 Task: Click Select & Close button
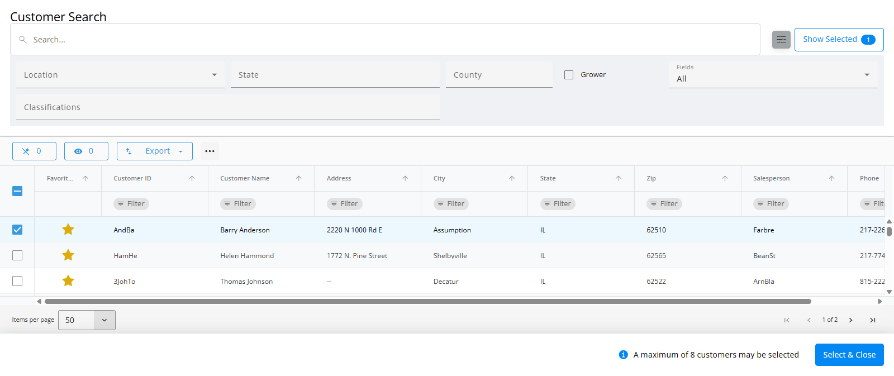[849, 355]
